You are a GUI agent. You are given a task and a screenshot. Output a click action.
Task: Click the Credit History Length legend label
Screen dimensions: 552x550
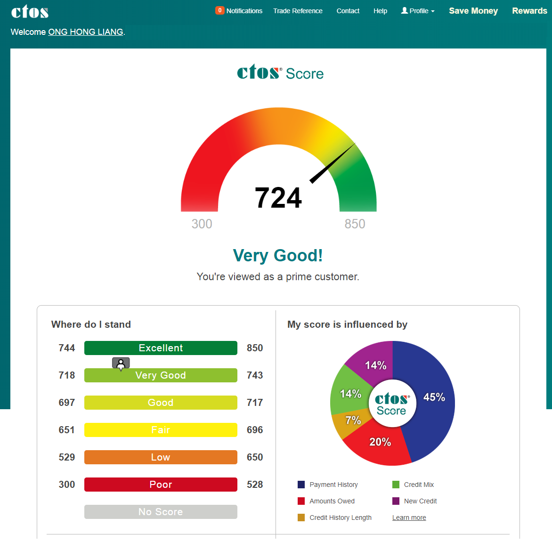[x=341, y=518]
